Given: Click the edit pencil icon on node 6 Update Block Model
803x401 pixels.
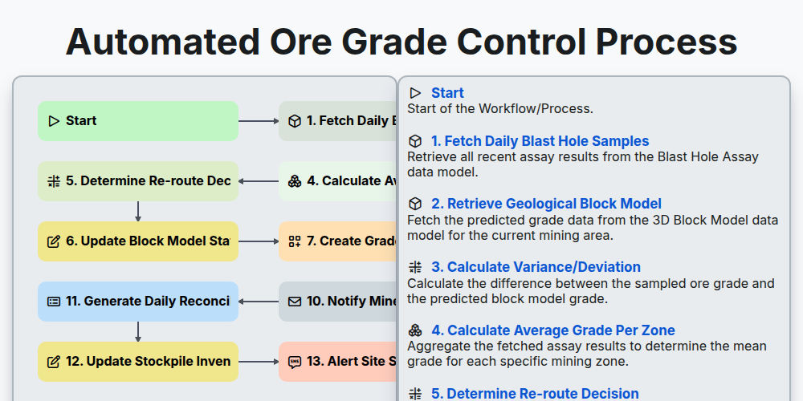Looking at the screenshot, I should pos(54,241).
